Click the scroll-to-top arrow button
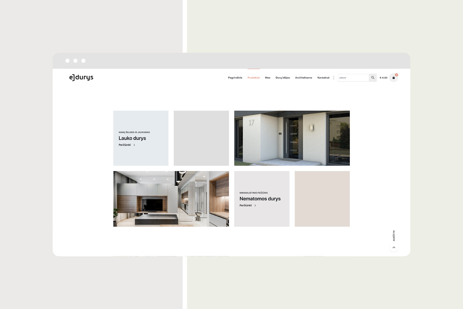The image size is (463, 309). 394,247
